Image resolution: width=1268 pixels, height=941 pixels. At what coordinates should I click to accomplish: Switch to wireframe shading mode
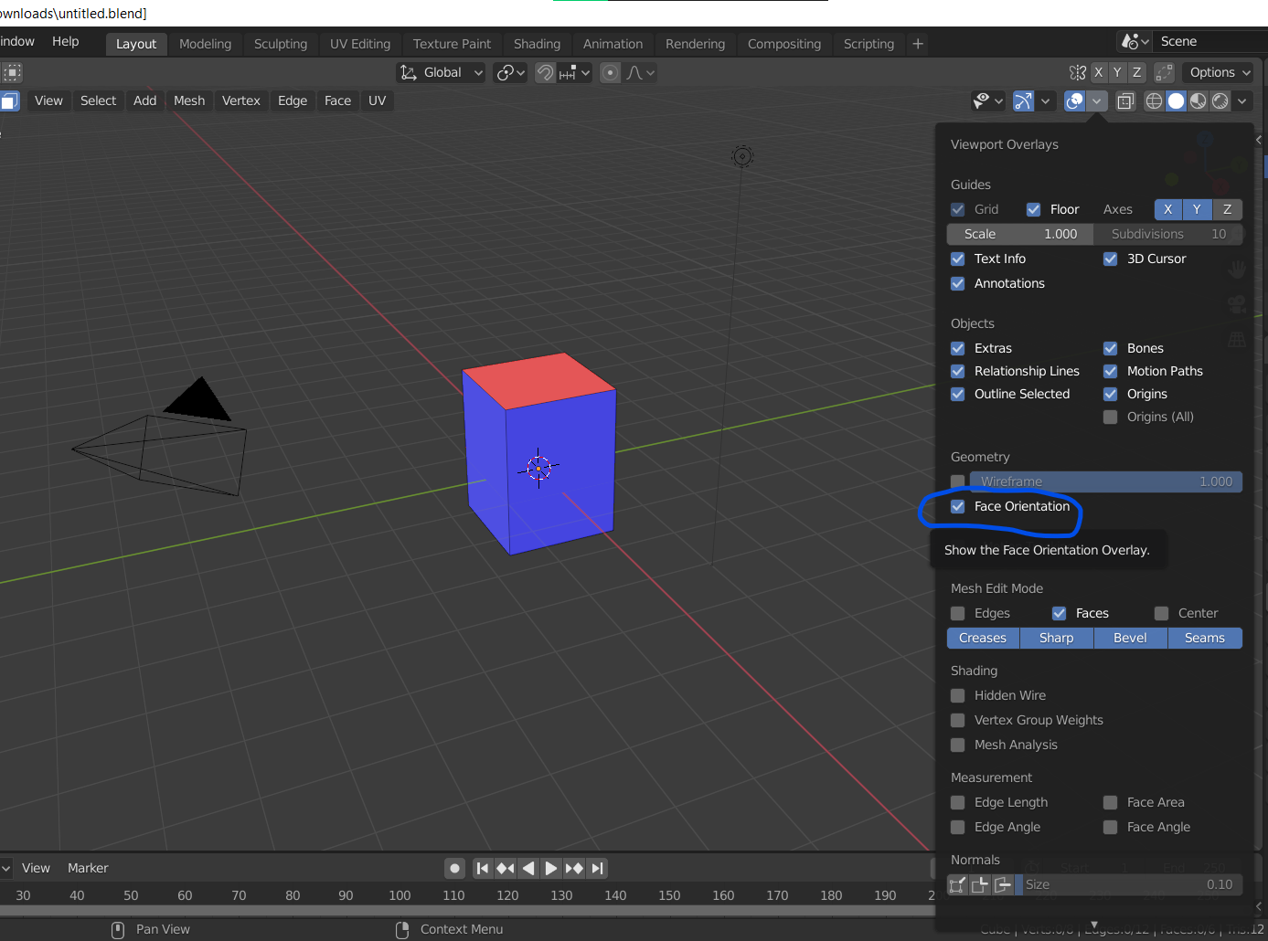click(1155, 100)
